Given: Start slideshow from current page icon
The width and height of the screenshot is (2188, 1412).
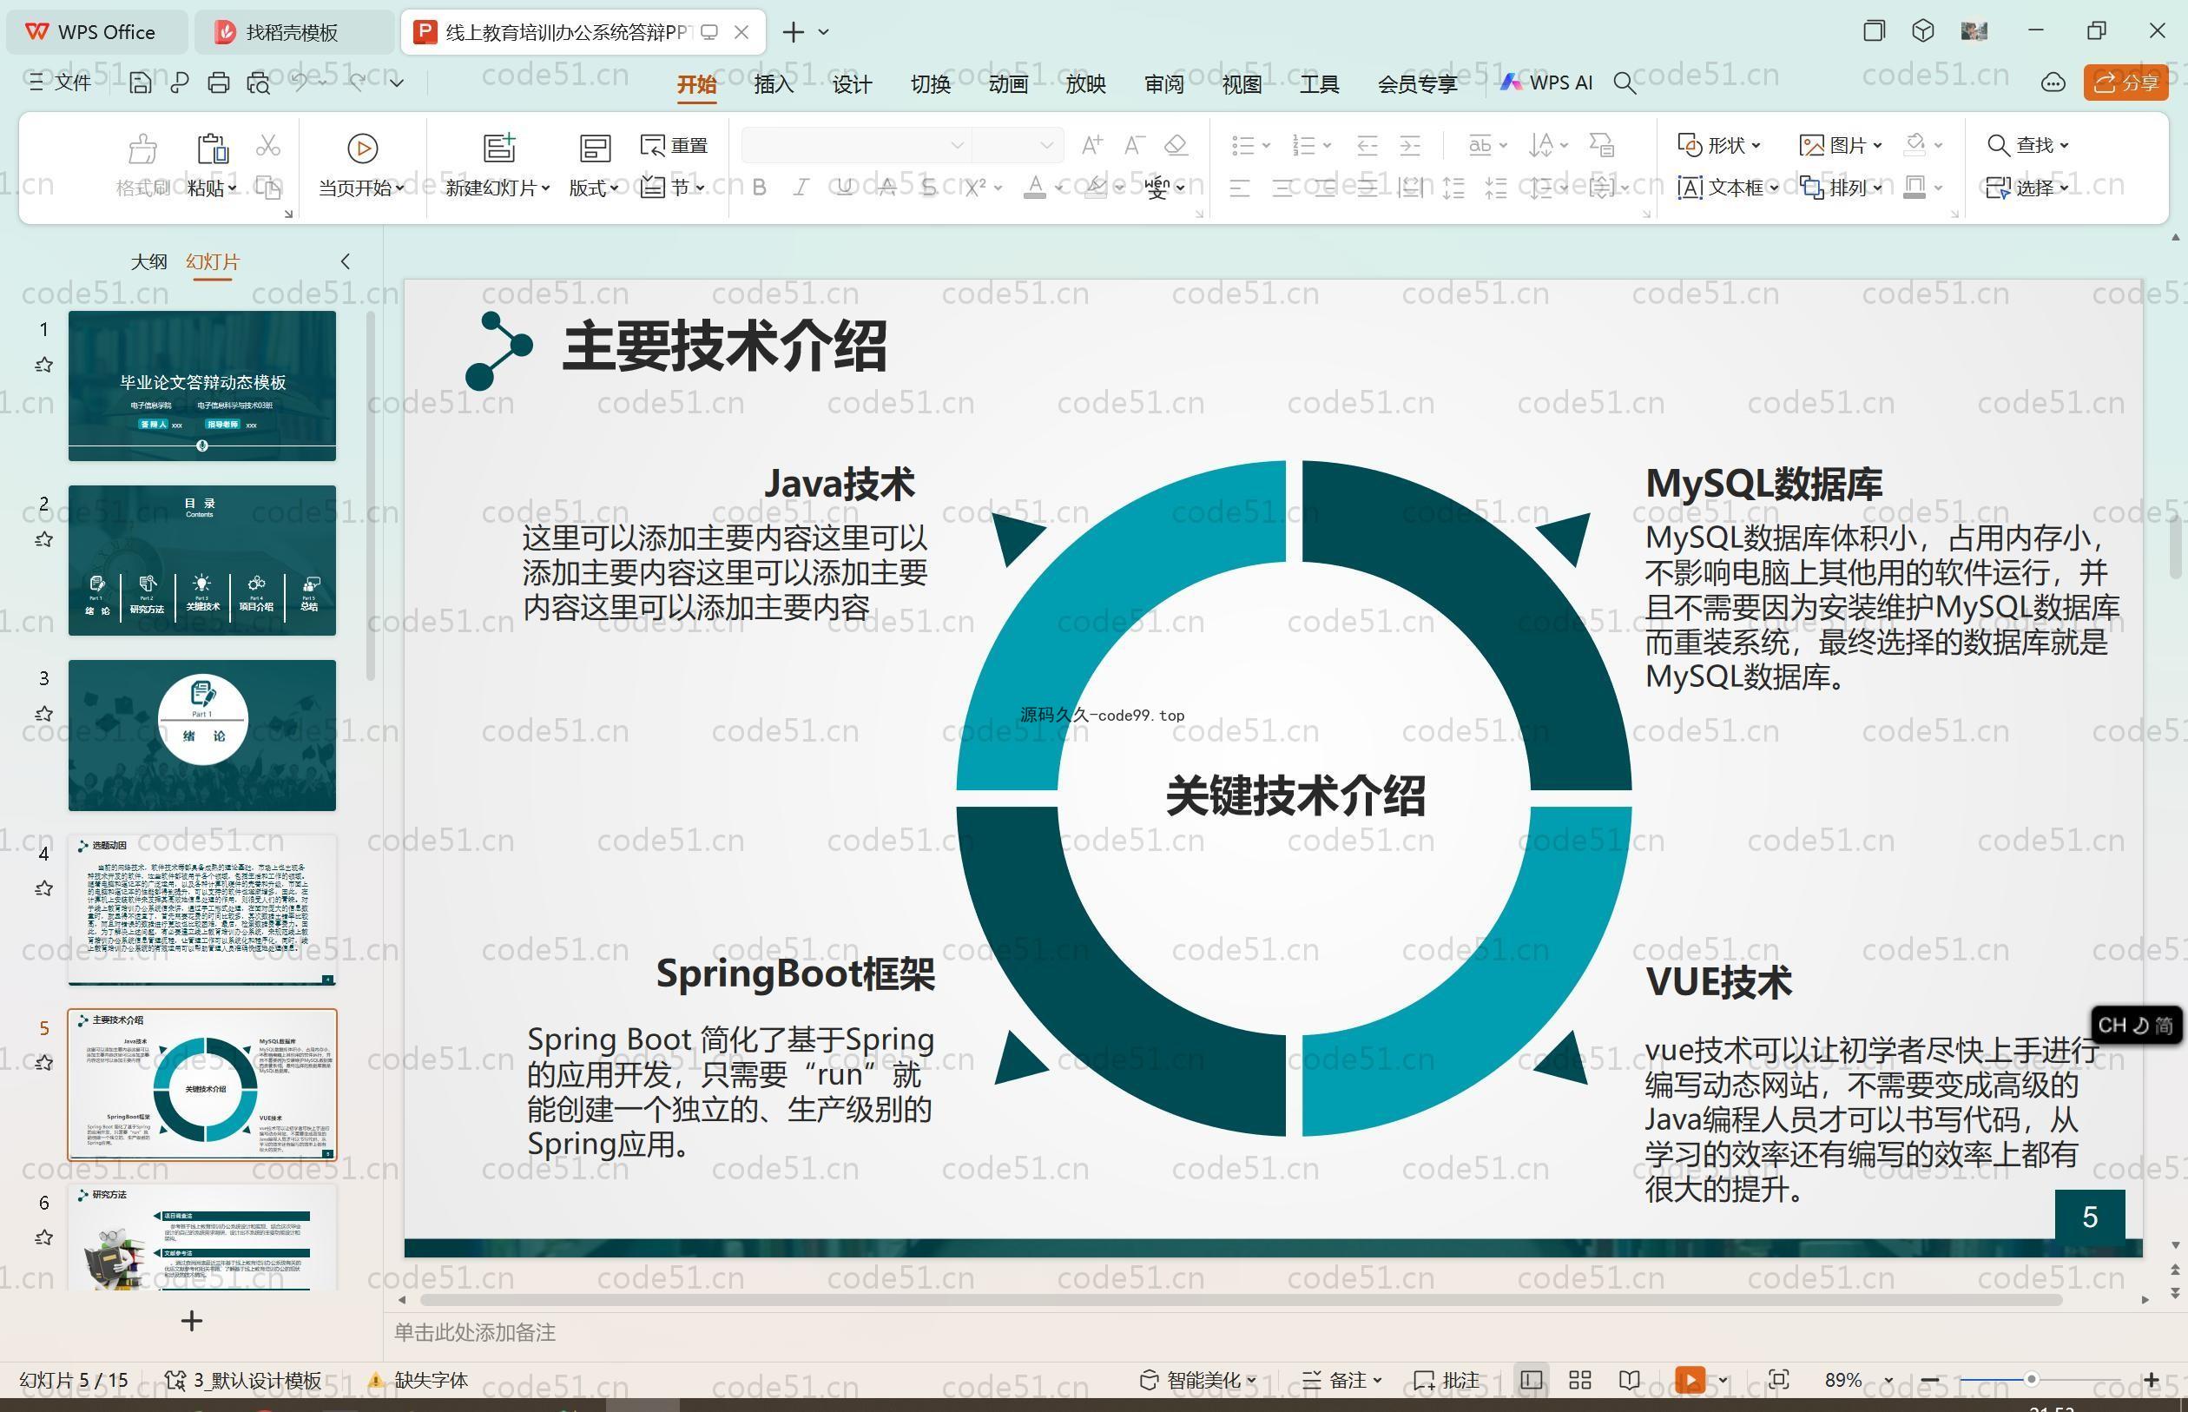Looking at the screenshot, I should point(362,148).
